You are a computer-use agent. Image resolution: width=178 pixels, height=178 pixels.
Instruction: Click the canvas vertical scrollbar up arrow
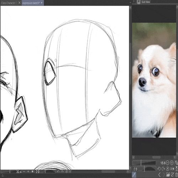click(x=130, y=8)
